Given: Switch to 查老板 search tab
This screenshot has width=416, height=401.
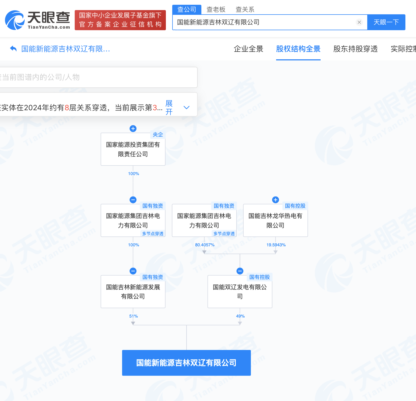Looking at the screenshot, I should pyautogui.click(x=216, y=10).
